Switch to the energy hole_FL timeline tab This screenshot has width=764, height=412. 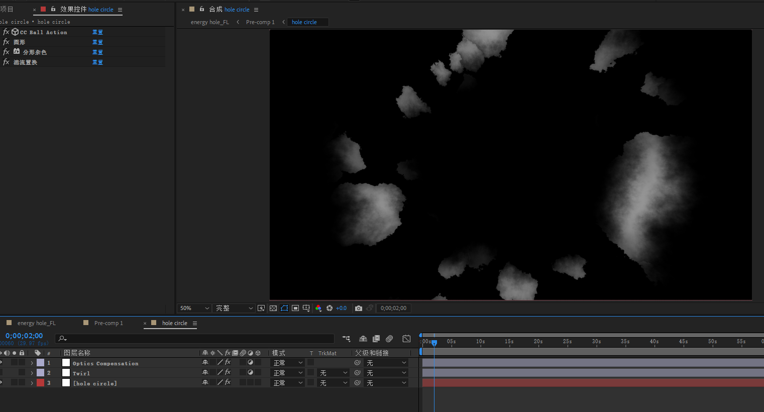pos(36,323)
